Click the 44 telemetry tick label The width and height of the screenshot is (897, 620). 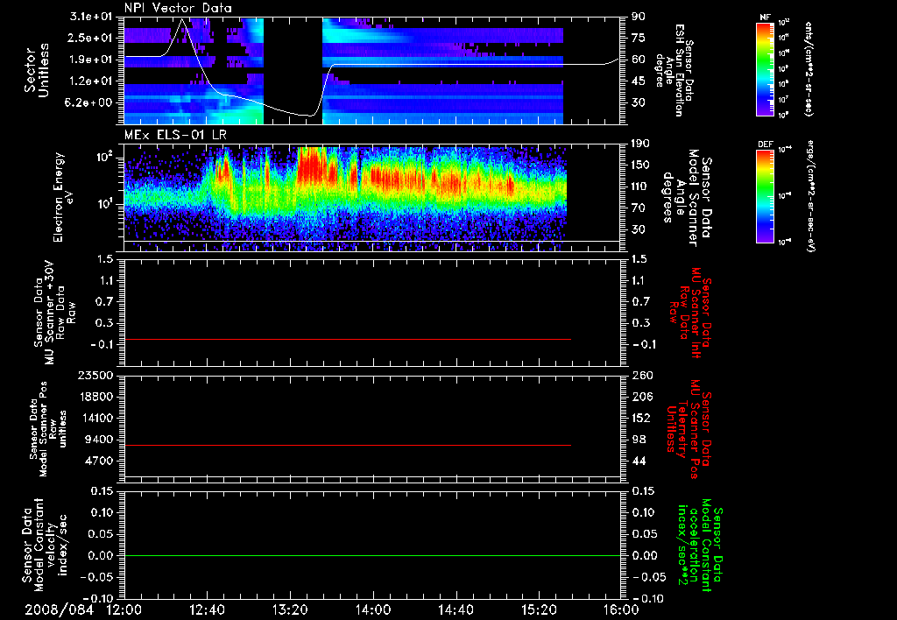click(x=639, y=461)
